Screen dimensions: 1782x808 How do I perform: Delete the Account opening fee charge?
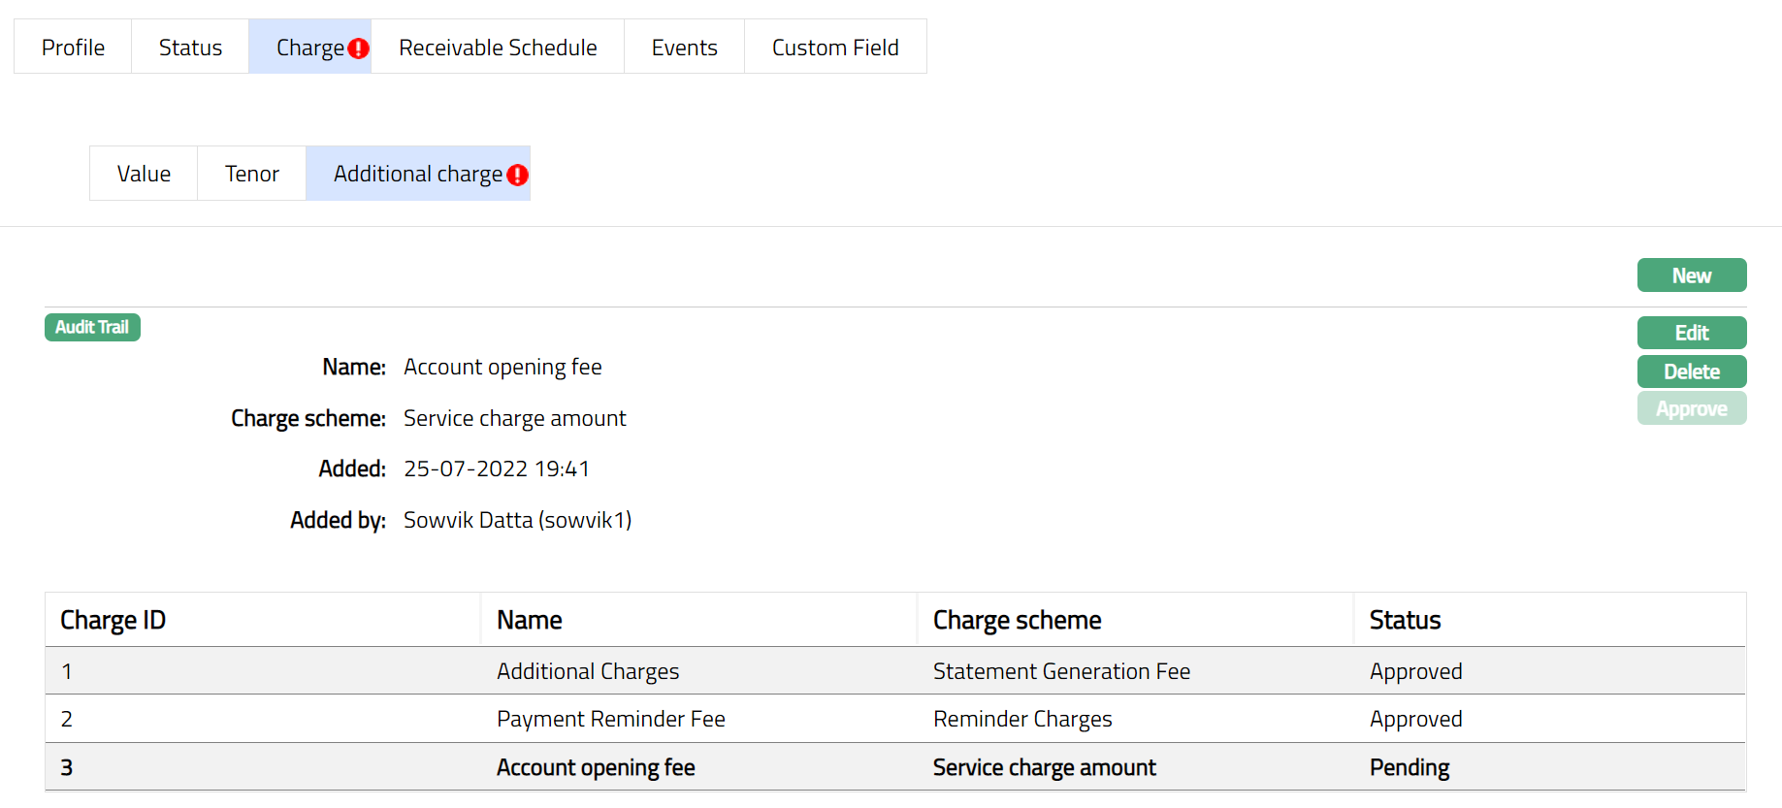[x=1691, y=372]
